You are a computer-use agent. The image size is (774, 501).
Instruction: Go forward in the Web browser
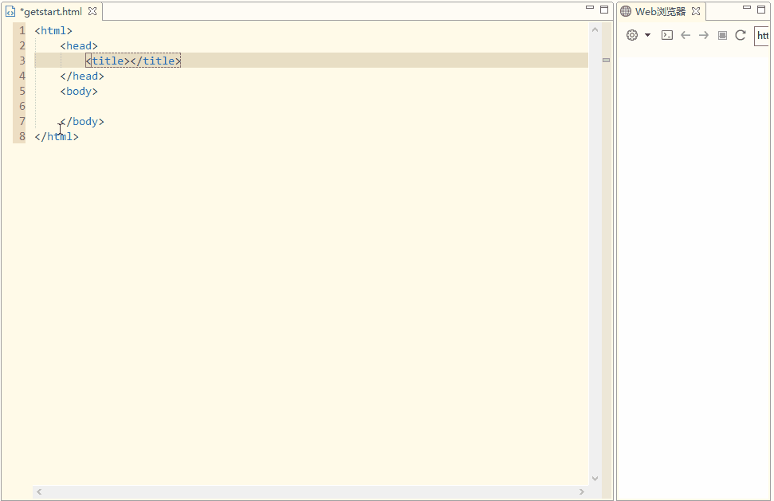coord(704,35)
